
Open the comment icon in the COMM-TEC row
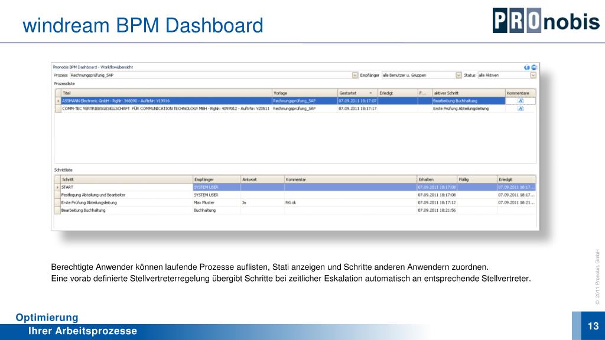[x=520, y=109]
